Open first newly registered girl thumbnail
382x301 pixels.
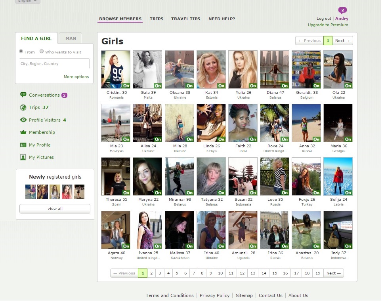coord(31,192)
